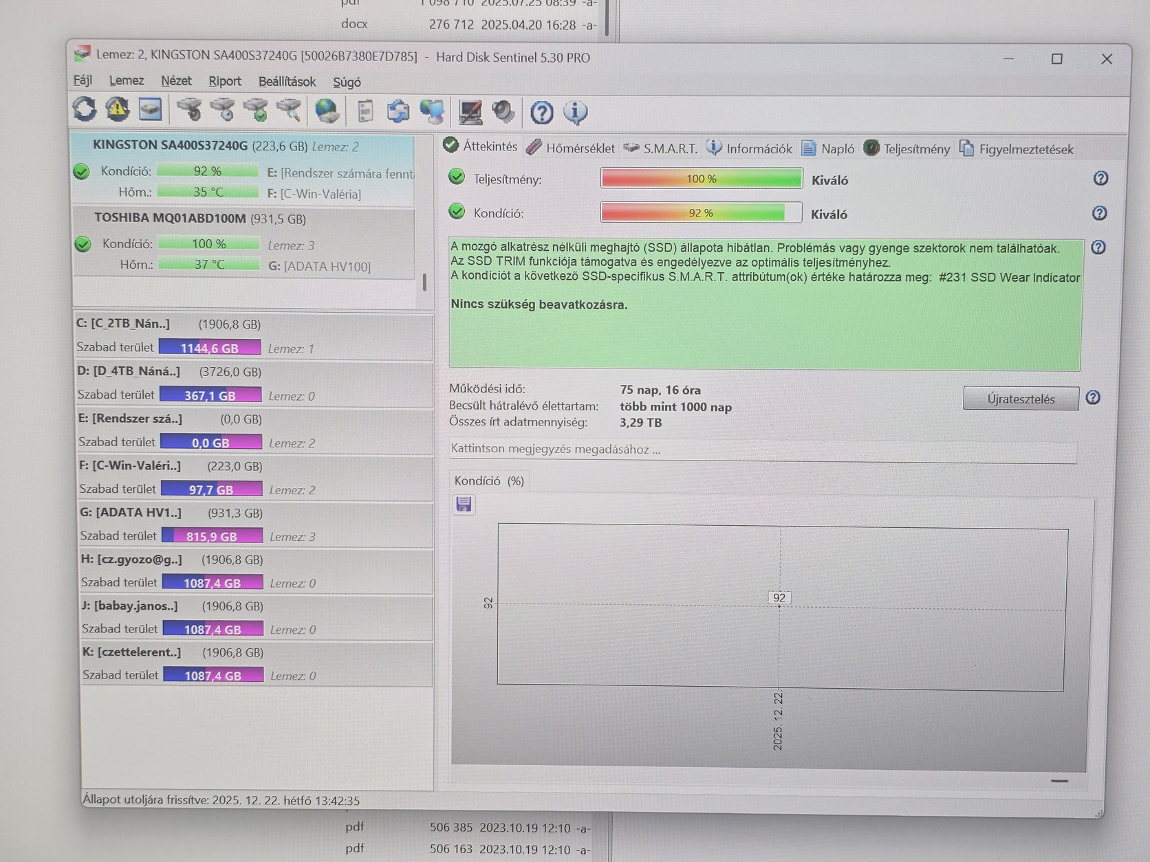Viewport: 1150px width, 862px height.
Task: Open the Fájl menu
Action: (83, 80)
